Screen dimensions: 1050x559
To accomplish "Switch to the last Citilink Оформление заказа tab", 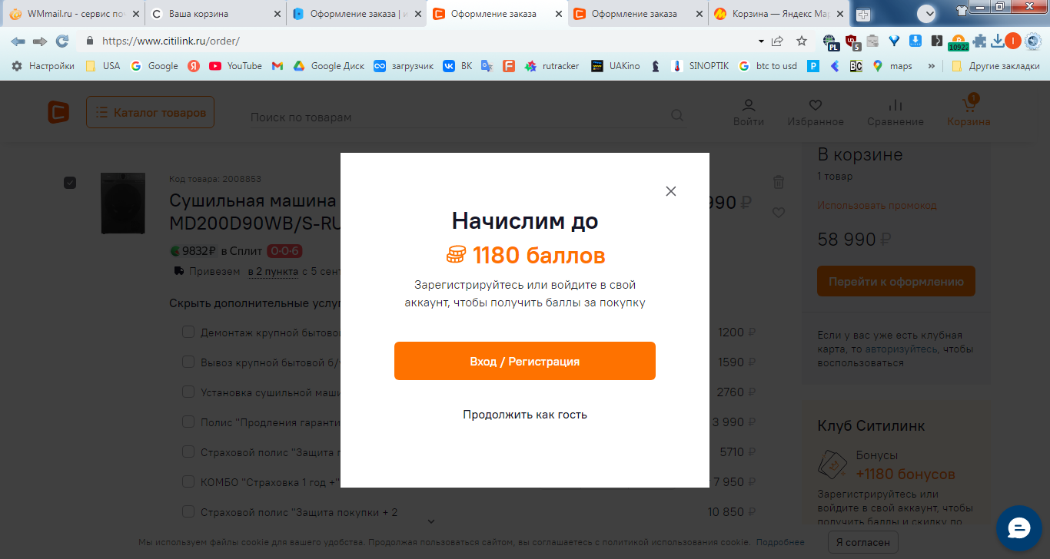I will pyautogui.click(x=637, y=14).
